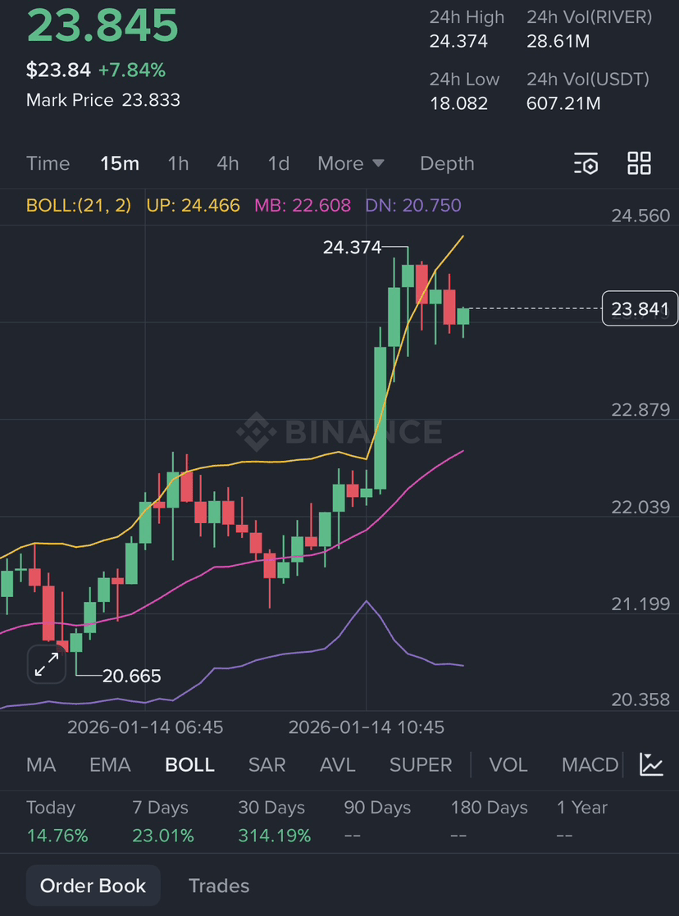The image size is (679, 916).
Task: Expand chart to fullscreen with arrows icon
Action: coord(47,664)
